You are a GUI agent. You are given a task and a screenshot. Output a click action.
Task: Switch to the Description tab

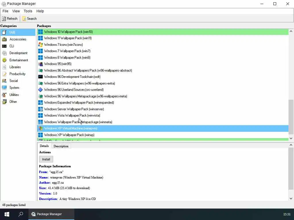pyautogui.click(x=61, y=146)
